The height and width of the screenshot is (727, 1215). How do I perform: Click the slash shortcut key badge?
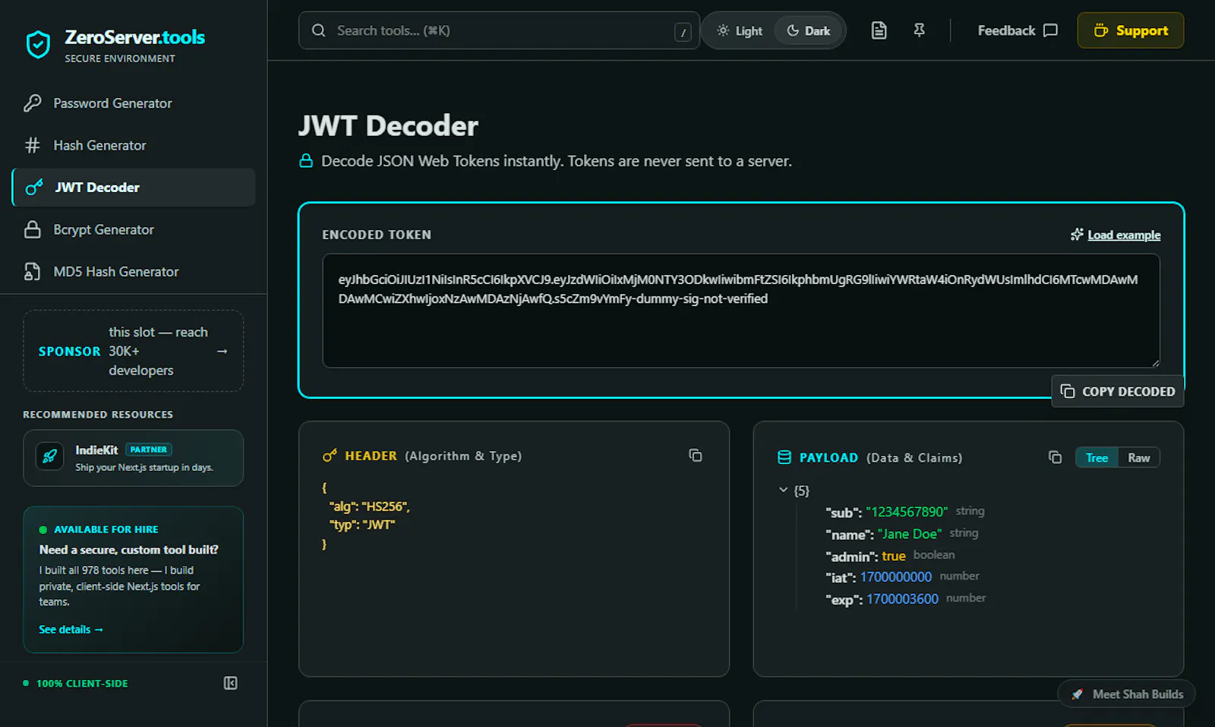click(683, 32)
